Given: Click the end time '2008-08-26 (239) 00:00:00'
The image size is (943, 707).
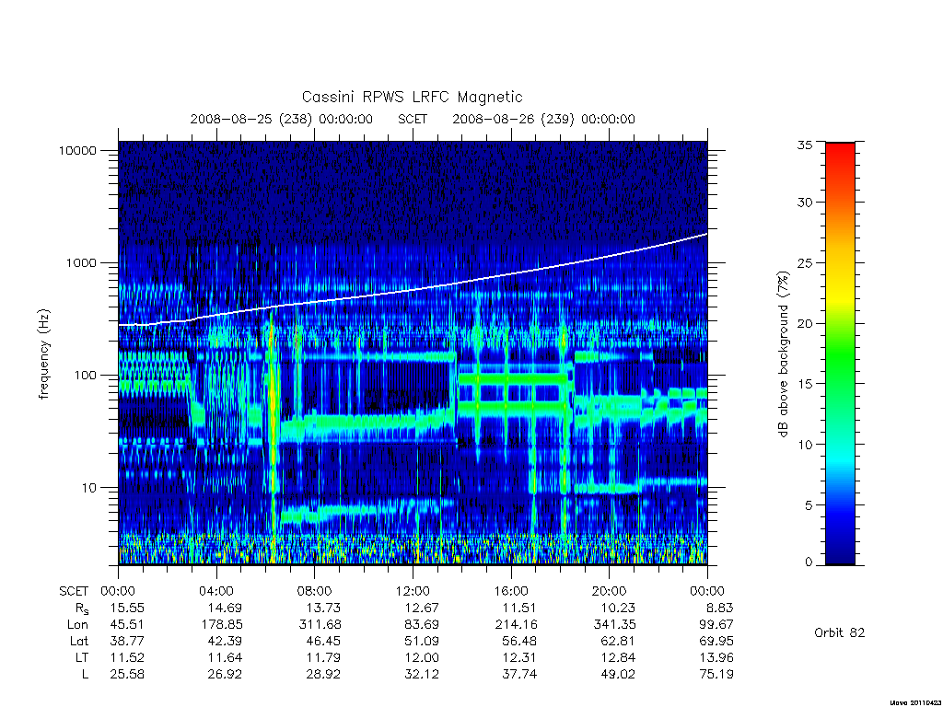Looking at the screenshot, I should [543, 119].
